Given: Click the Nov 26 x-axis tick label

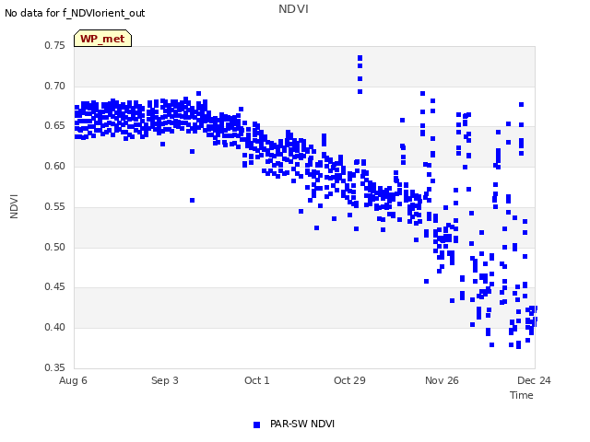Looking at the screenshot, I should point(442,380).
